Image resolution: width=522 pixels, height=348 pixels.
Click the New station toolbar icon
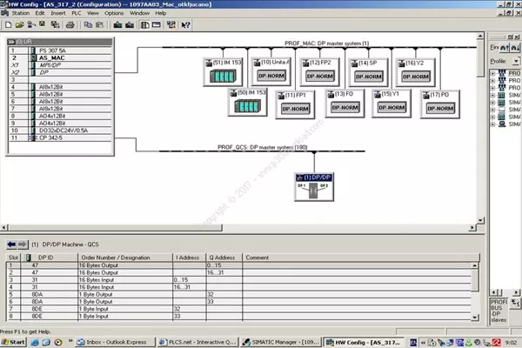pyautogui.click(x=7, y=25)
